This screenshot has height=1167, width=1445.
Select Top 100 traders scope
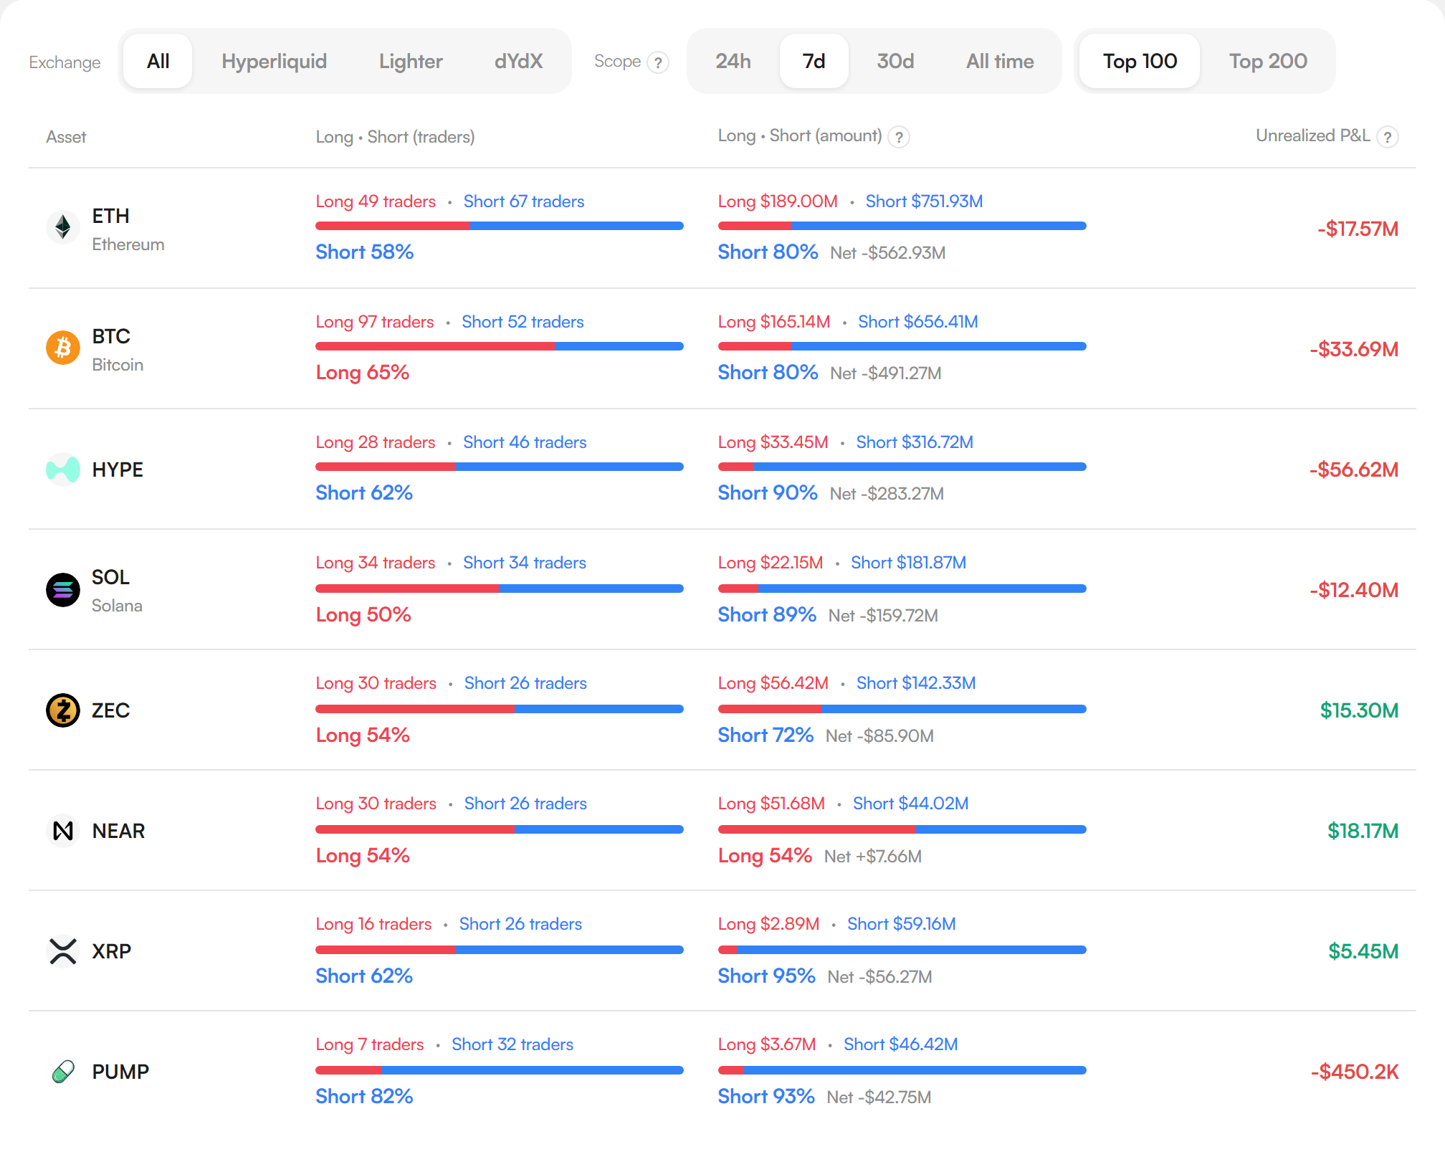(1140, 61)
